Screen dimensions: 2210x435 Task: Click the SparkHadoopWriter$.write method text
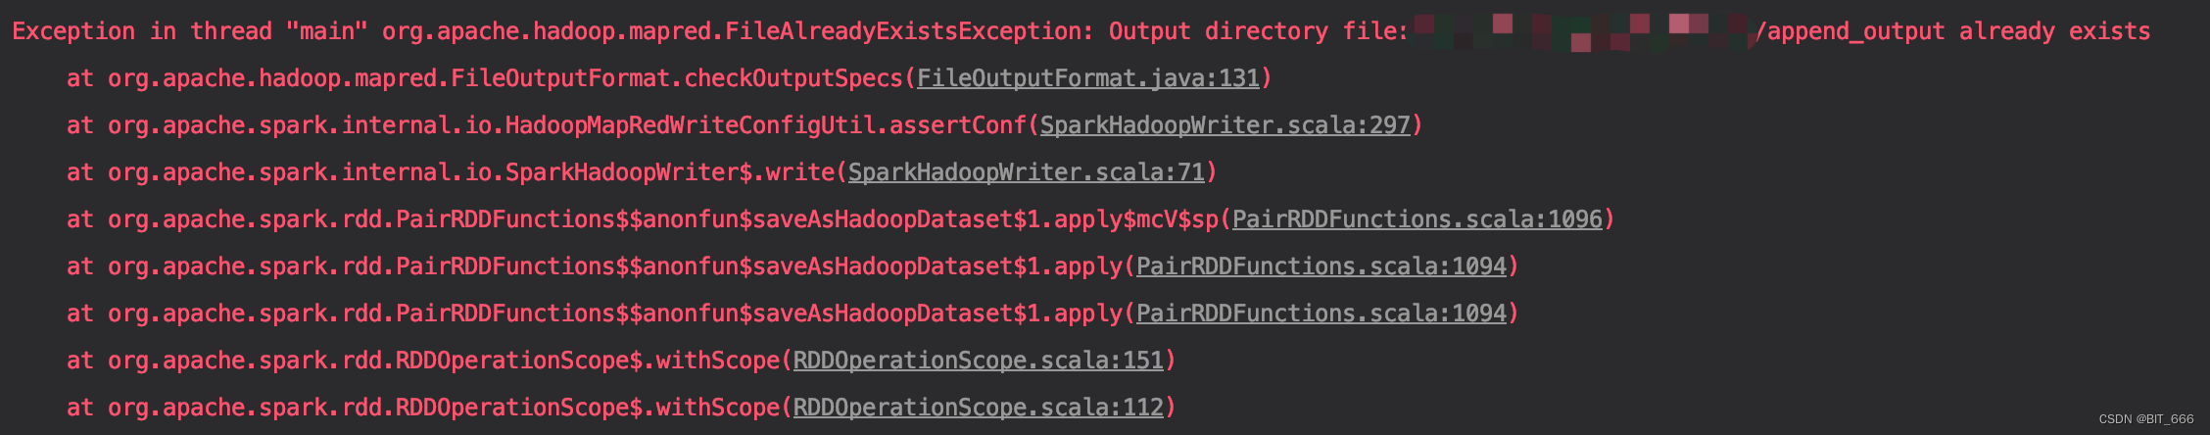[x=670, y=172]
